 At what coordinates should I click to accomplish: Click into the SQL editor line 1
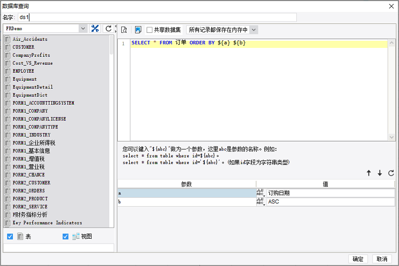[259, 43]
